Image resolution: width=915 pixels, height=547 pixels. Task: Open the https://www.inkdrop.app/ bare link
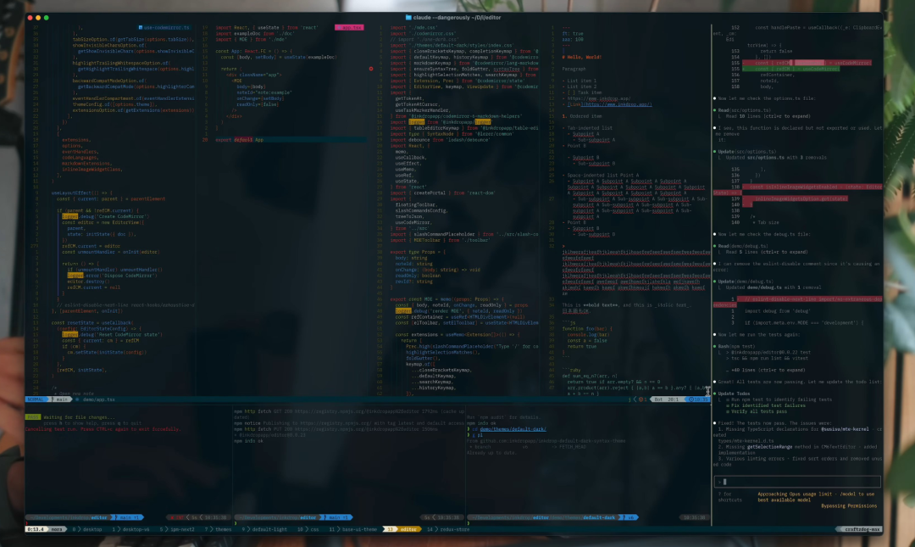pyautogui.click(x=601, y=98)
